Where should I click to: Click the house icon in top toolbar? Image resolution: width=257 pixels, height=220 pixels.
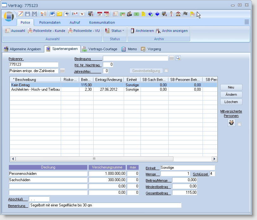point(178,14)
